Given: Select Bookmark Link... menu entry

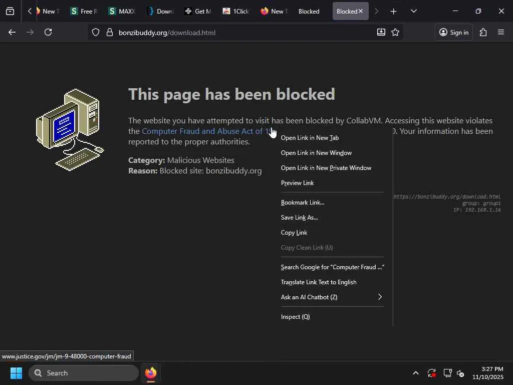Looking at the screenshot, I should [x=333, y=203].
